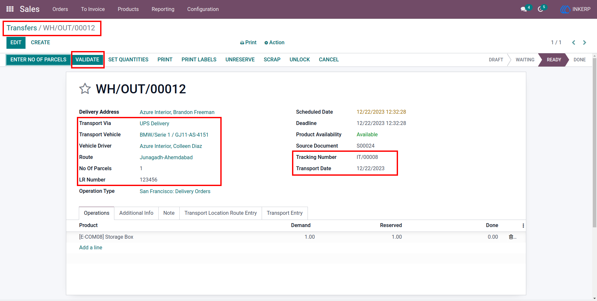Image resolution: width=597 pixels, height=301 pixels.
Task: Click the status bar PRINT button
Action: (x=165, y=60)
